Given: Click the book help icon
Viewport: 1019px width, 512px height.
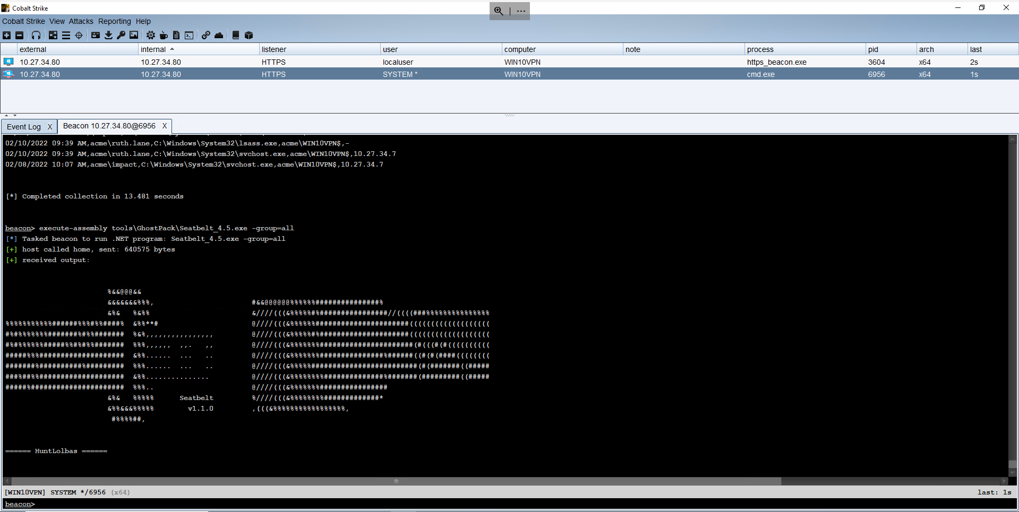Looking at the screenshot, I should point(236,35).
